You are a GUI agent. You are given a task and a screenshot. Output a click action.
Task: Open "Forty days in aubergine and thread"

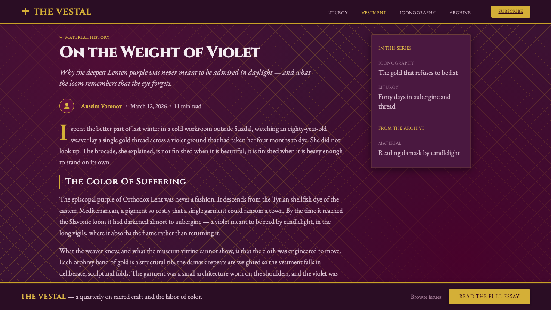point(415,102)
